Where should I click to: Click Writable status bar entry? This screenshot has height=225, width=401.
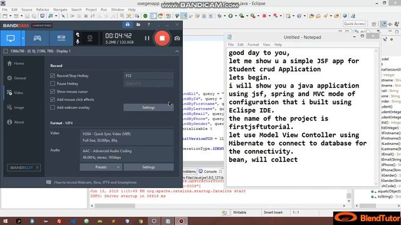pos(239,212)
